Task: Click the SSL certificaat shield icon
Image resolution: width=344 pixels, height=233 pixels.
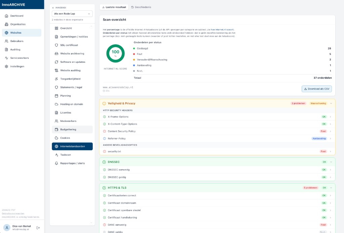Action: 56,45
